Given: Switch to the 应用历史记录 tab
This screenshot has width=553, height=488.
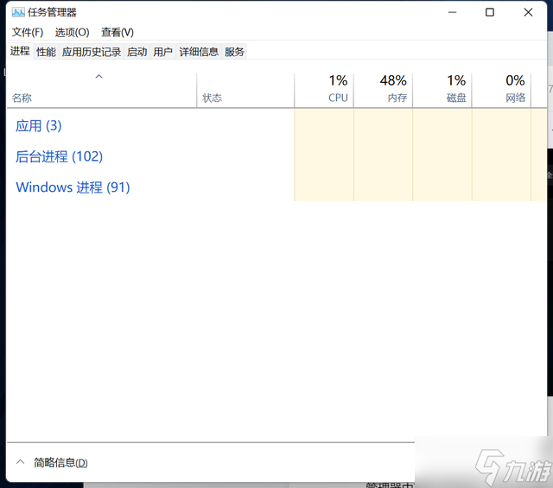Looking at the screenshot, I should [92, 52].
